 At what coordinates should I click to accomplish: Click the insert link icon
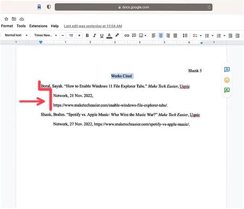pyautogui.click(x=127, y=36)
